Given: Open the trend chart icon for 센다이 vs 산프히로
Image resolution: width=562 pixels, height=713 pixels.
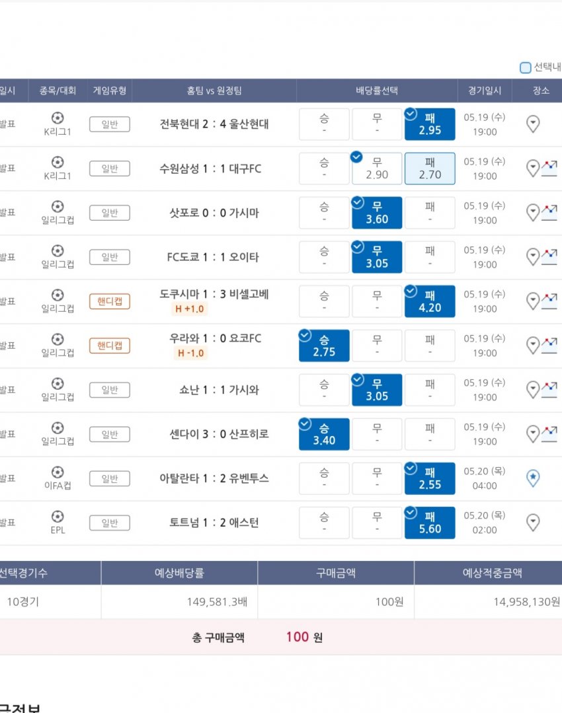Looking at the screenshot, I should click(549, 433).
